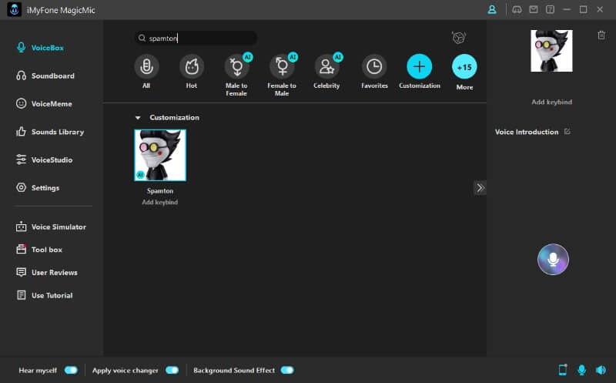Click the VoiceStudio sliders icon

pos(22,160)
